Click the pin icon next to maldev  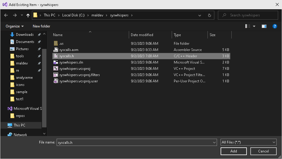(x=39, y=63)
